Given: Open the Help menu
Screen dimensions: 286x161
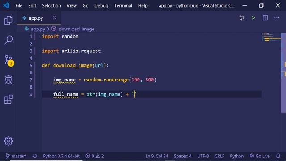Looking at the screenshot, I should click(143, 6).
